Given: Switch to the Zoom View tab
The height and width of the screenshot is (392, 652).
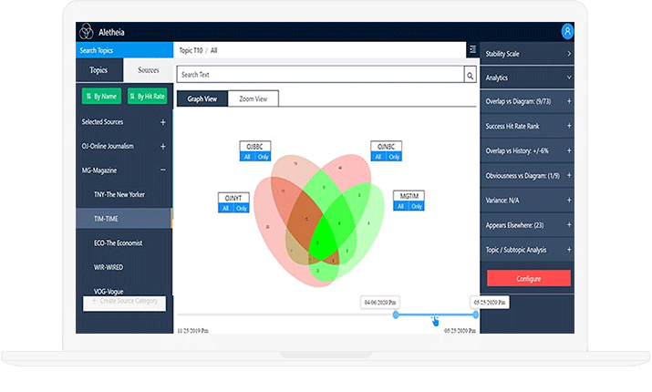Looking at the screenshot, I should point(253,98).
